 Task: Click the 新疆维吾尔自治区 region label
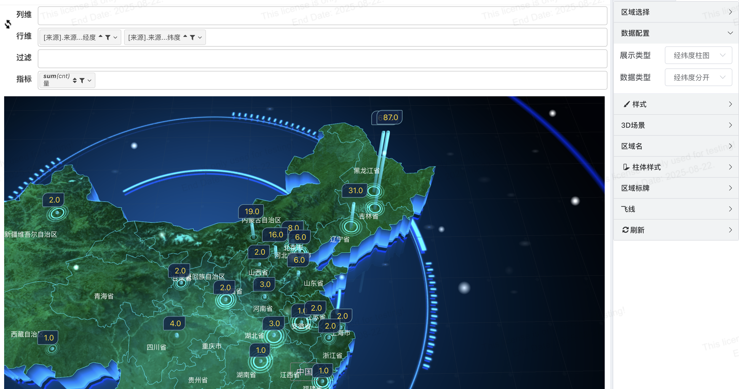coord(31,235)
